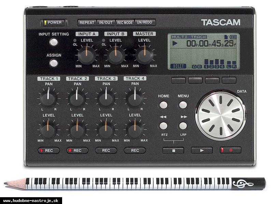
Task: Hit the red record transport button
Action: 231,150
